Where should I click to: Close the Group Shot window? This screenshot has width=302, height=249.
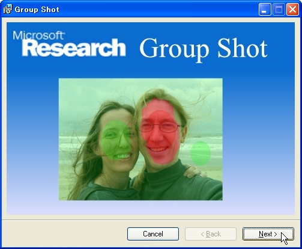click(x=292, y=9)
